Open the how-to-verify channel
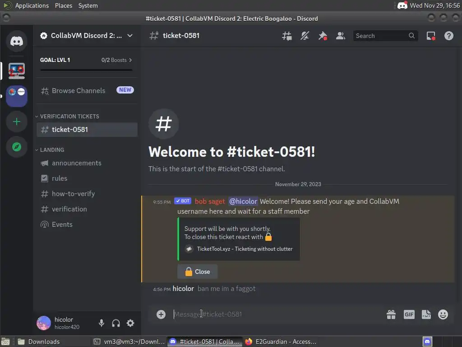This screenshot has width=462, height=347. click(87, 193)
